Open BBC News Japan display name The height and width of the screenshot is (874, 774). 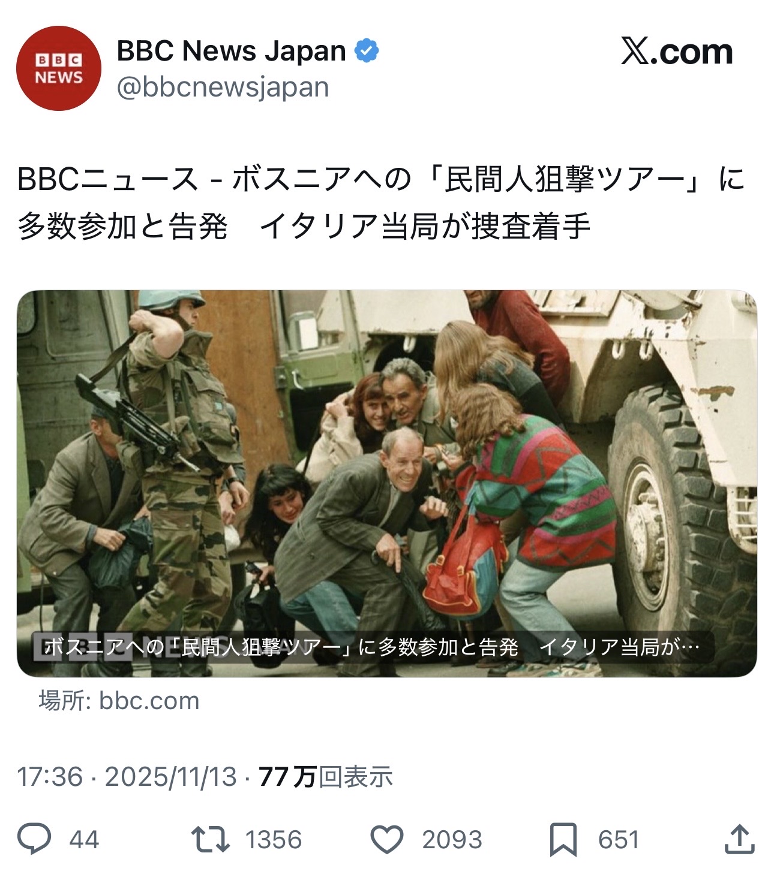(232, 51)
